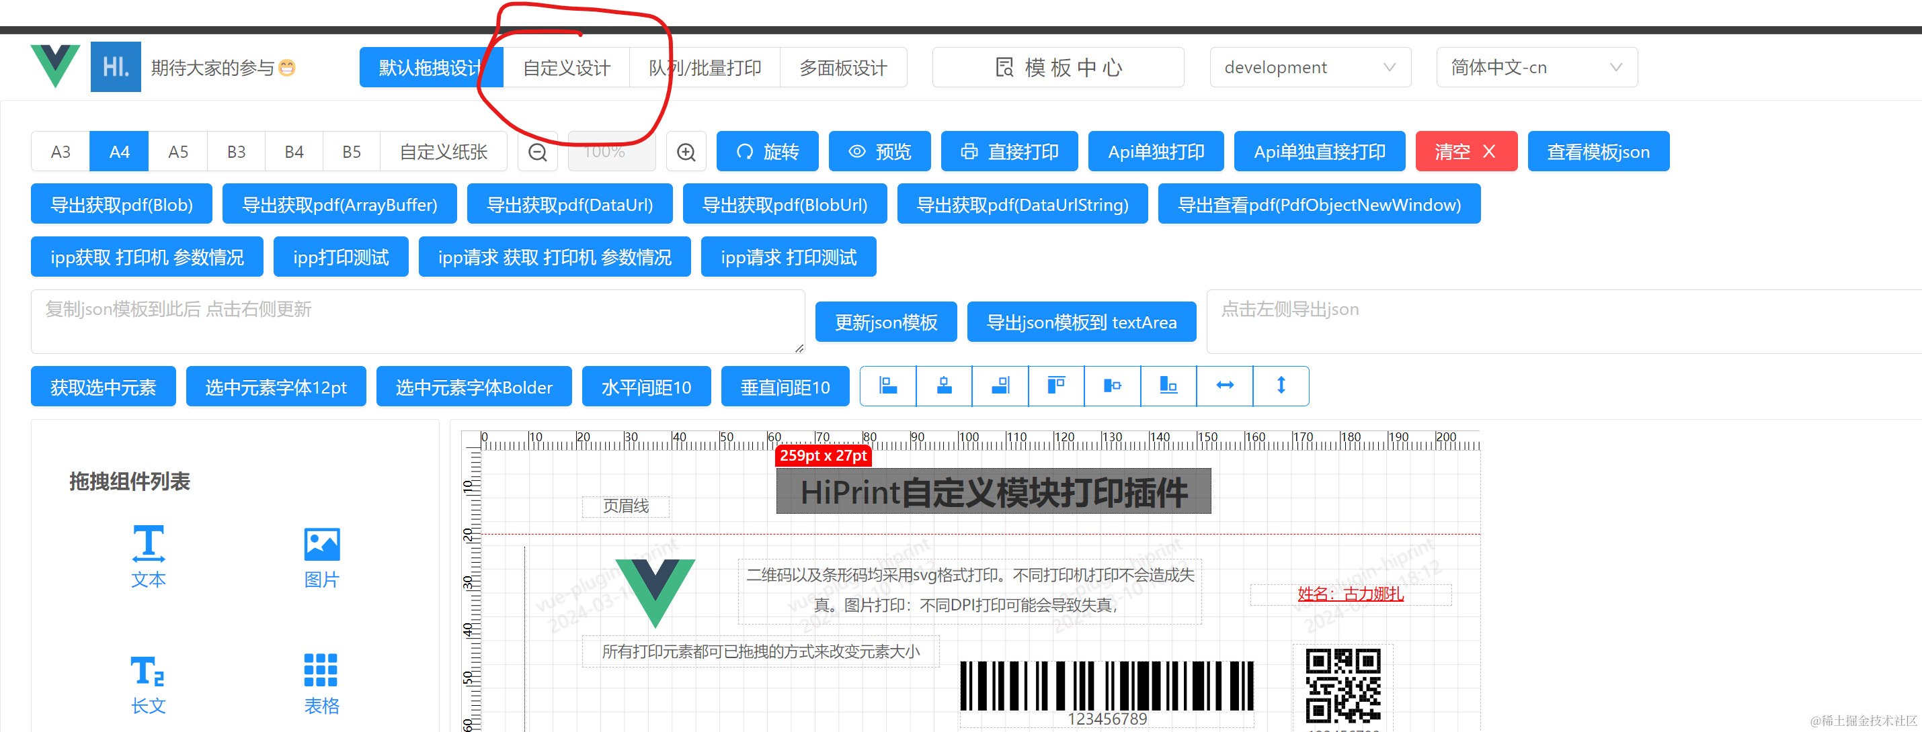Screen dimensions: 1922x732
Task: Click the zoom out magnifier icon
Action: pyautogui.click(x=538, y=152)
